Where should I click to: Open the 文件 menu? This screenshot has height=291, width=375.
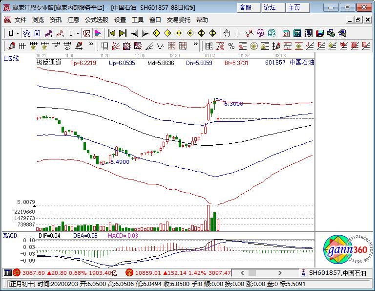(x=21, y=20)
